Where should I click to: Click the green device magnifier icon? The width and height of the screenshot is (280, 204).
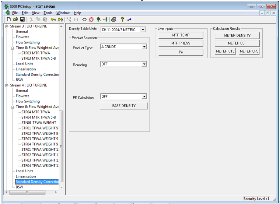(98, 19)
